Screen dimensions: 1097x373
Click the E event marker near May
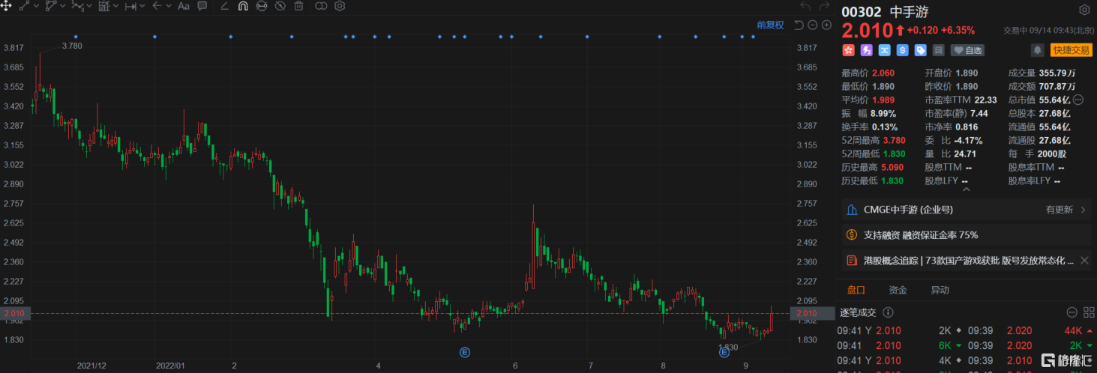(x=465, y=351)
